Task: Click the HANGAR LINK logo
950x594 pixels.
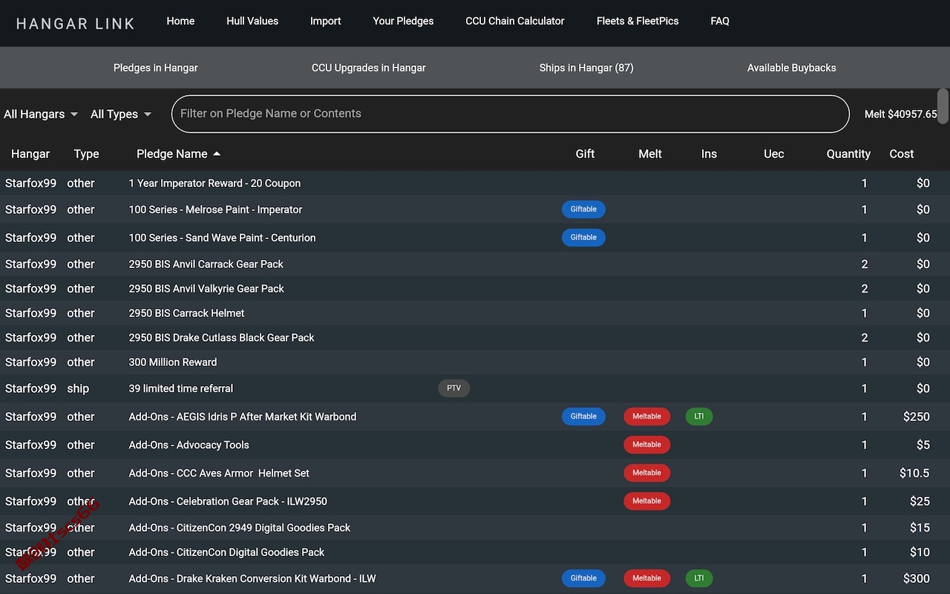Action: click(x=75, y=23)
